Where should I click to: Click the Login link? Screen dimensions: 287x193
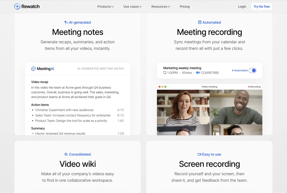pos(242,7)
